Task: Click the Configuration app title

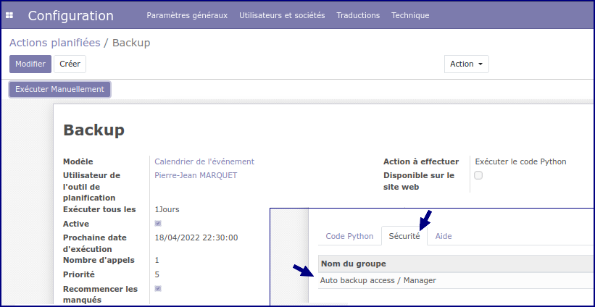Action: point(70,15)
